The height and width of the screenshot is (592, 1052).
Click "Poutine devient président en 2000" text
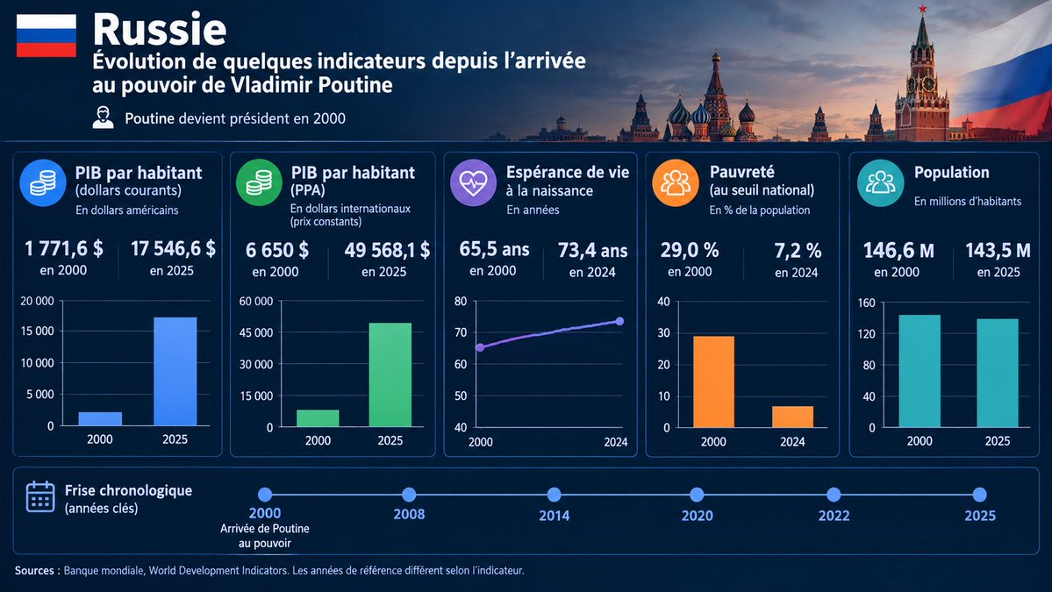tap(235, 118)
